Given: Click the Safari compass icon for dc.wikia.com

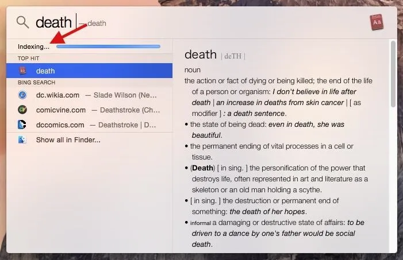Looking at the screenshot, I should tap(22, 95).
